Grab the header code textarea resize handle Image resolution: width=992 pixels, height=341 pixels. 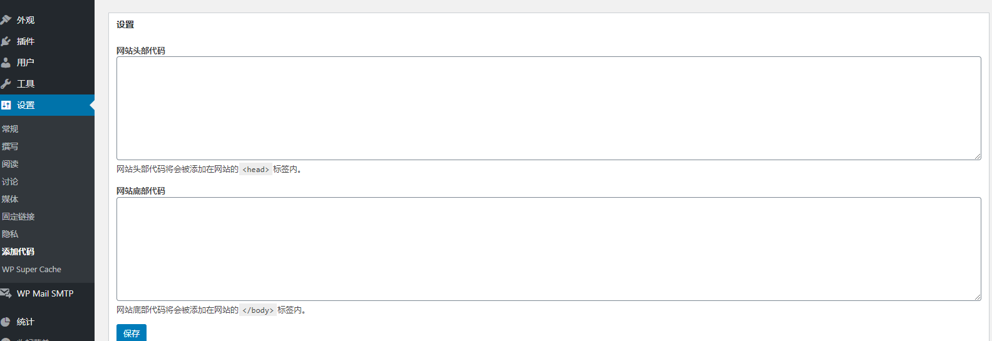click(x=978, y=156)
